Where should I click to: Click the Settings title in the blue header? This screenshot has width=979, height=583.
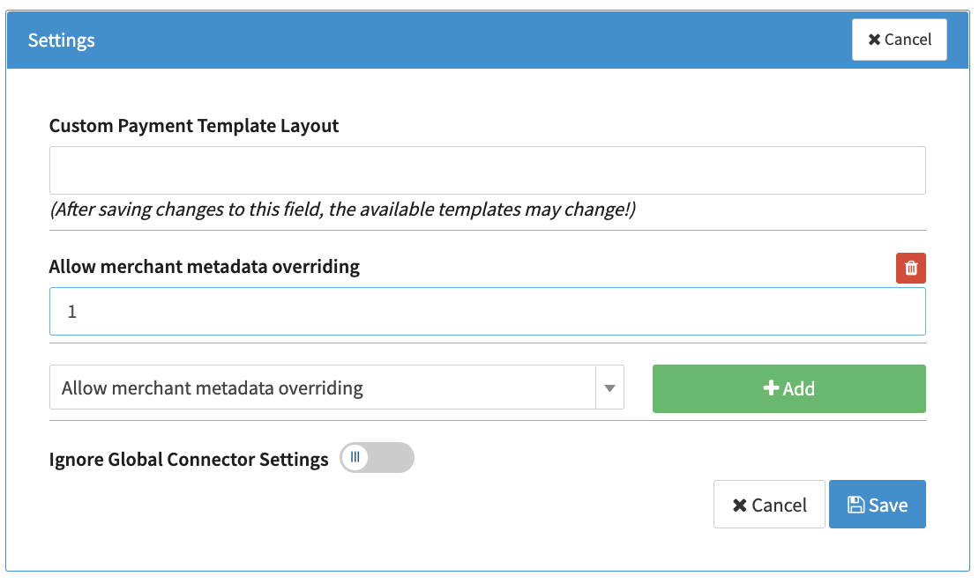[62, 41]
